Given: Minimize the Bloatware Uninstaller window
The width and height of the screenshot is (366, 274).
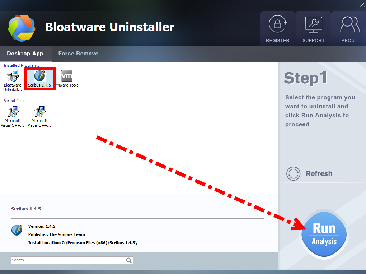Looking at the screenshot, I should click(354, 5).
